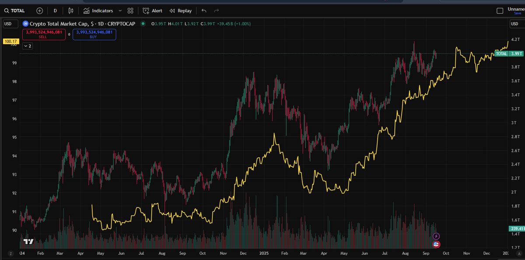Viewport: 525px width, 260px height.
Task: Click the red SELL price button
Action: 44,34
